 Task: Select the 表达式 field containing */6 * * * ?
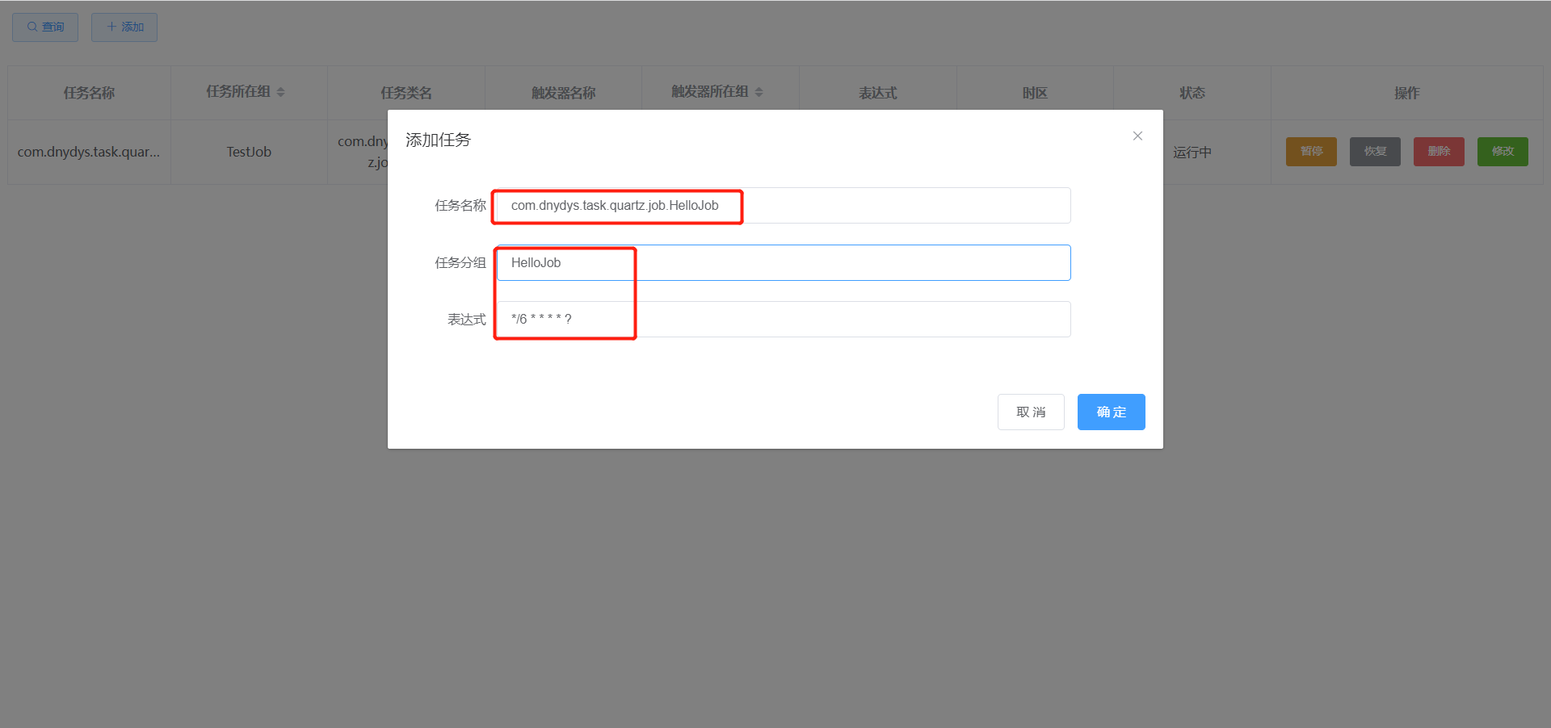click(x=780, y=319)
